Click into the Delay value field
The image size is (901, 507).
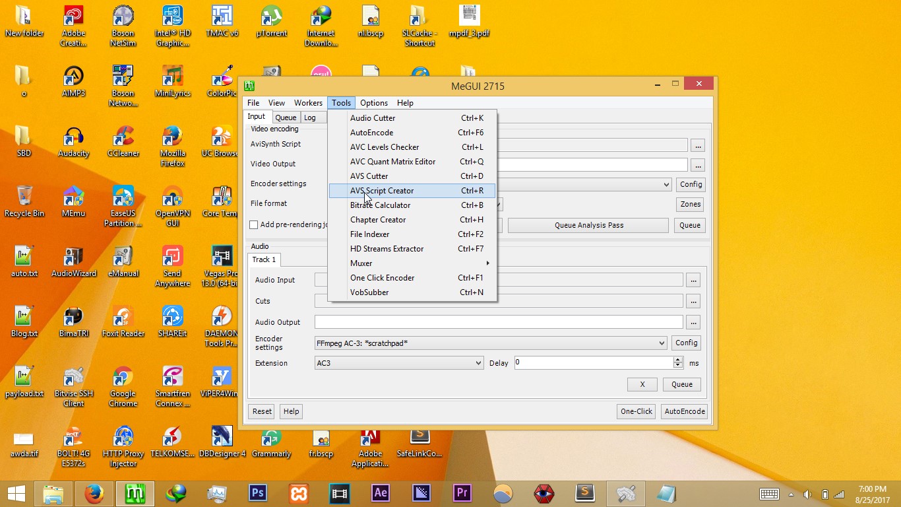594,362
